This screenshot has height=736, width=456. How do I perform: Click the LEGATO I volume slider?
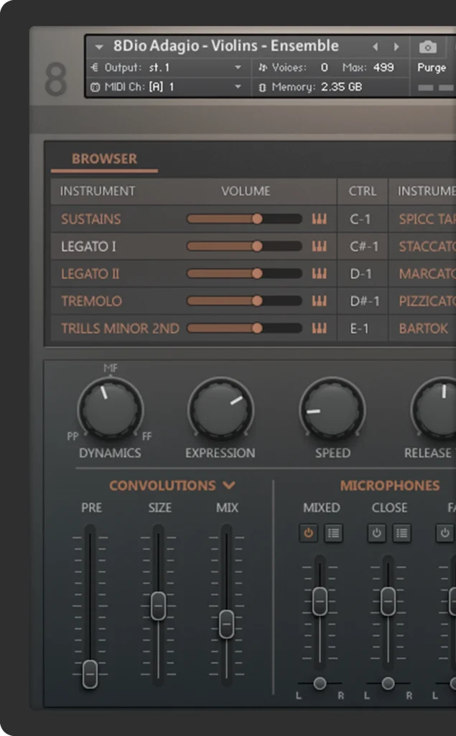[244, 246]
